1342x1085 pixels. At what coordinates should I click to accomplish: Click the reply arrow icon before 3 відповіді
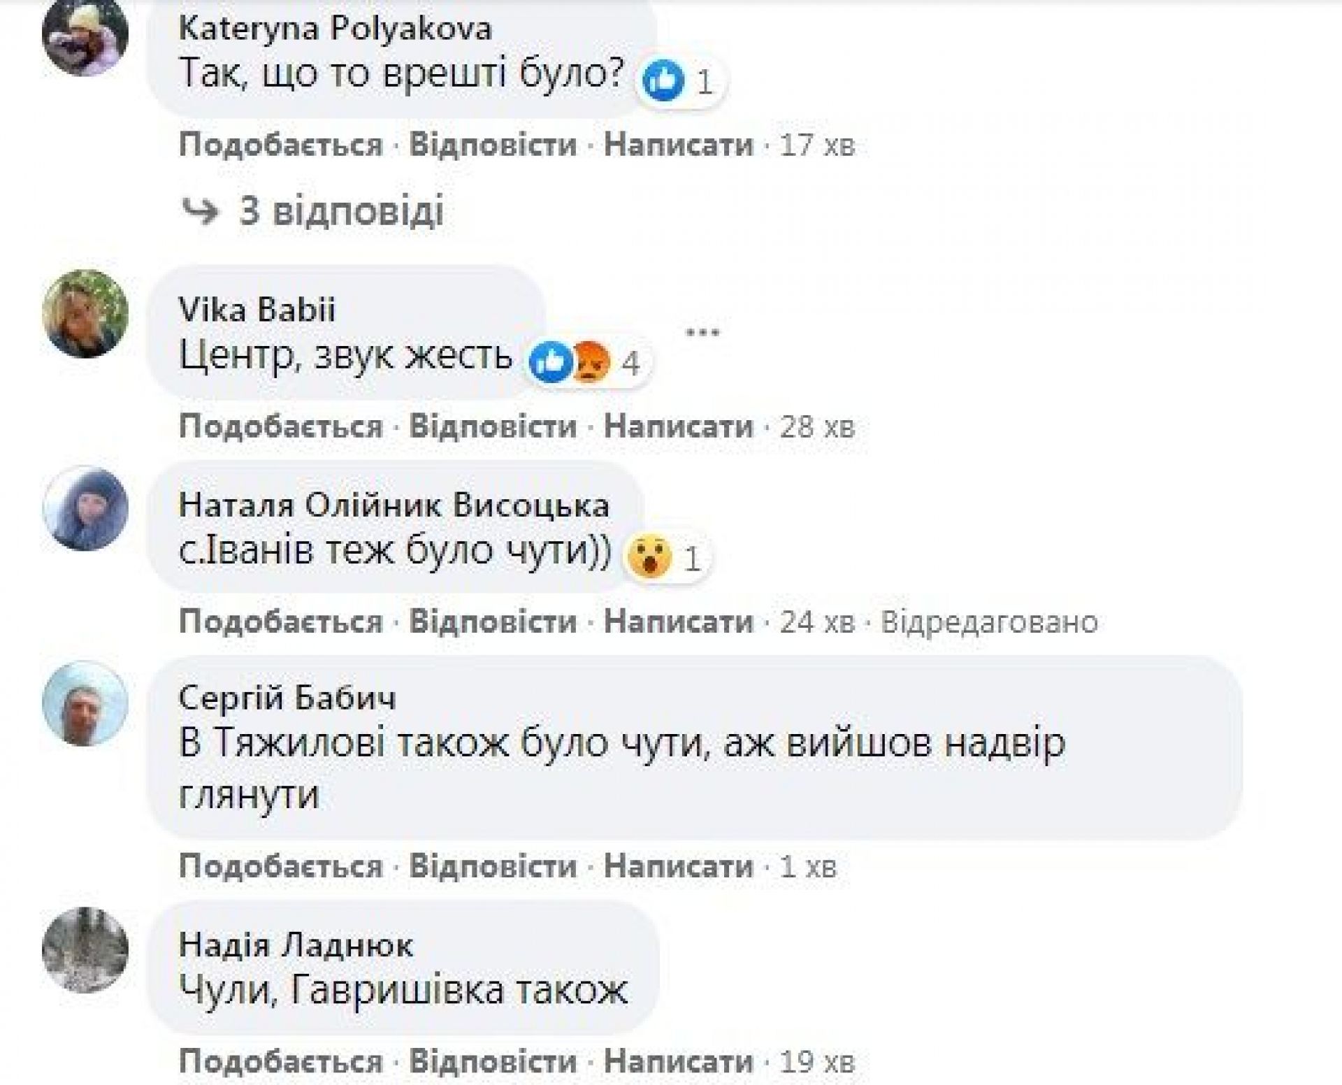[x=200, y=211]
